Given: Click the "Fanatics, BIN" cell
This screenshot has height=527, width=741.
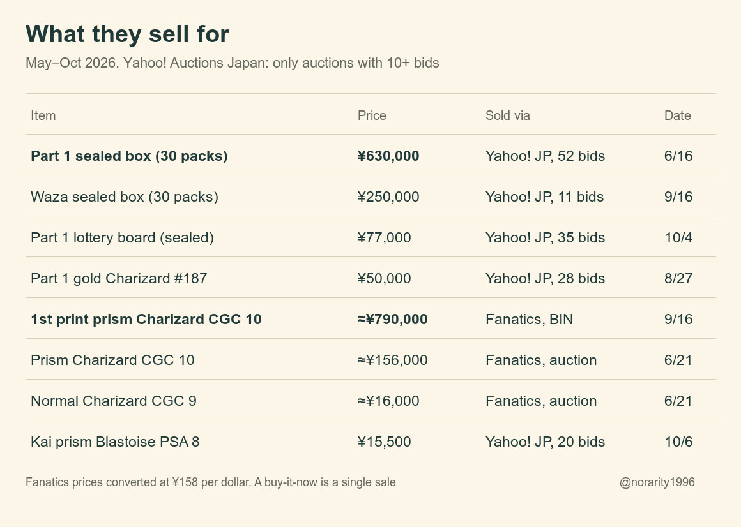Looking at the screenshot, I should (530, 320).
